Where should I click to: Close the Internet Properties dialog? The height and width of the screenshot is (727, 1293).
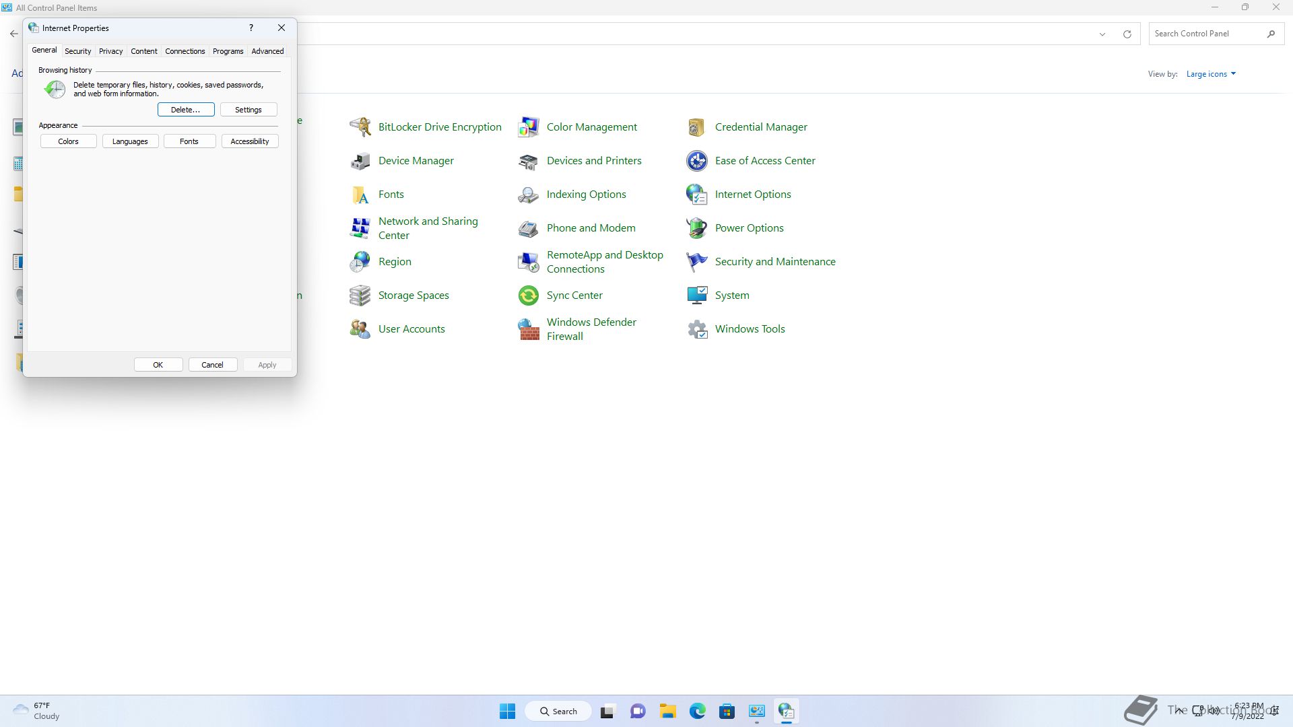click(x=281, y=28)
